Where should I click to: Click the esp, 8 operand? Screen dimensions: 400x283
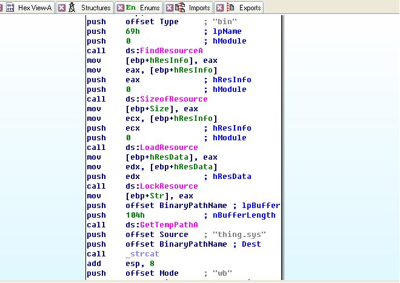pyautogui.click(x=140, y=264)
